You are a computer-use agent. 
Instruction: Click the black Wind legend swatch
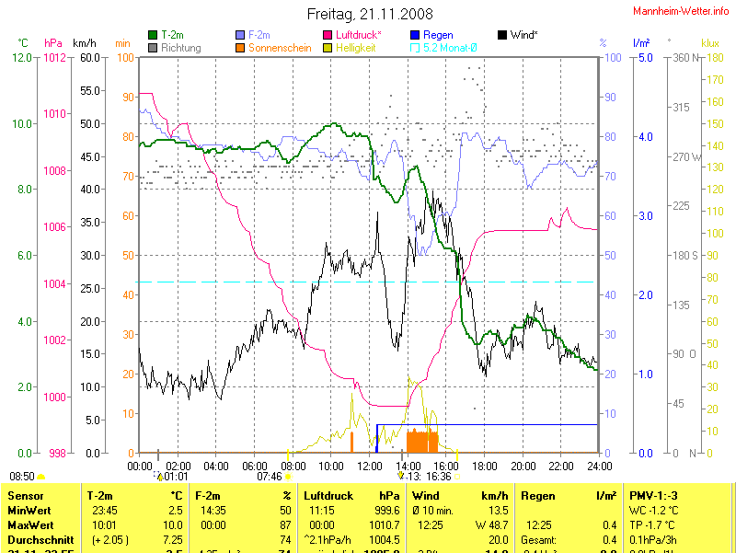pyautogui.click(x=502, y=35)
